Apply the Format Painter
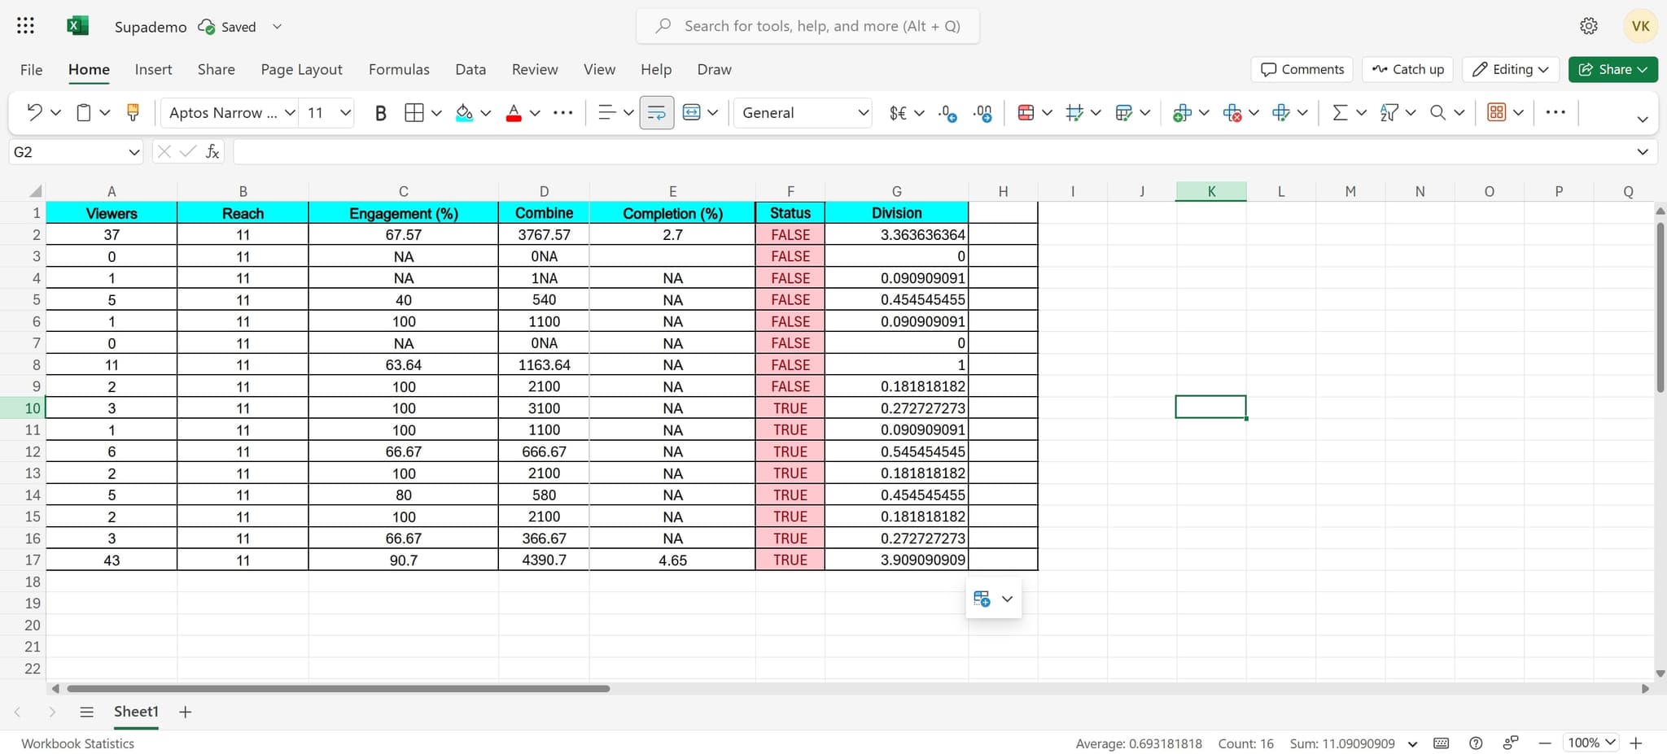 pyautogui.click(x=133, y=112)
